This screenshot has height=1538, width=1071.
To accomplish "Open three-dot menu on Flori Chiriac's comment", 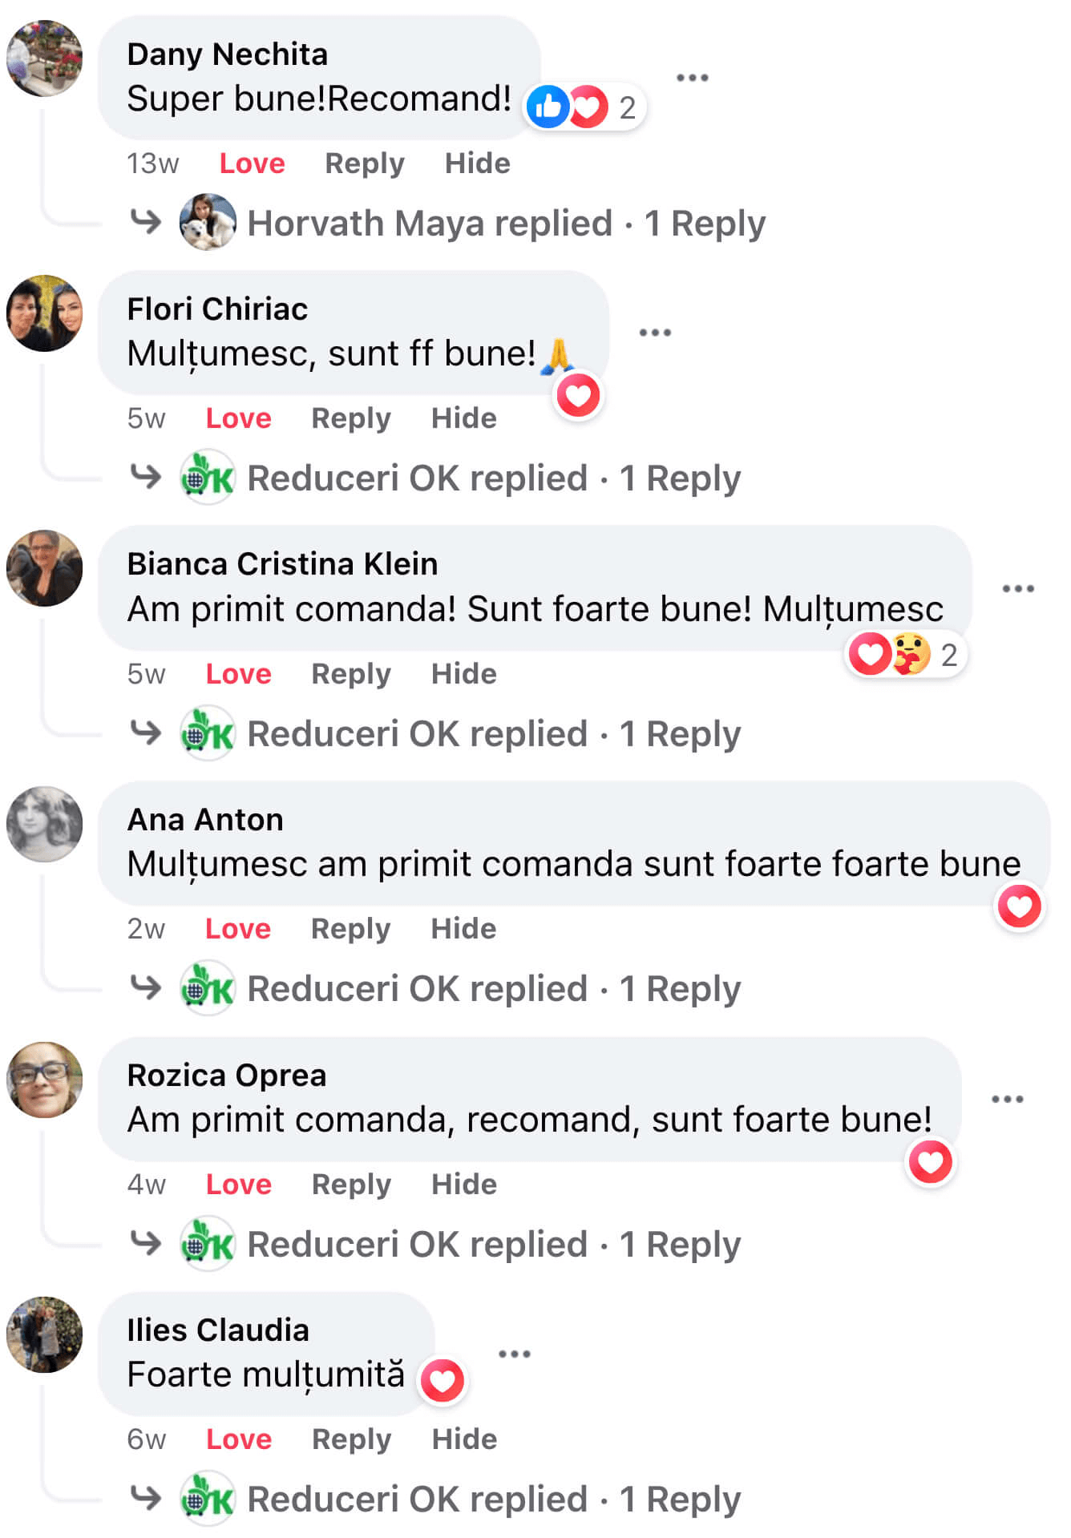I will 654,333.
